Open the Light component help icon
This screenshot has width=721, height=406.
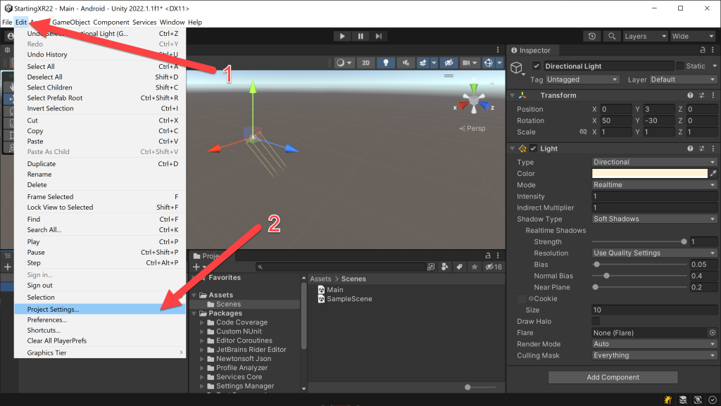coord(690,148)
